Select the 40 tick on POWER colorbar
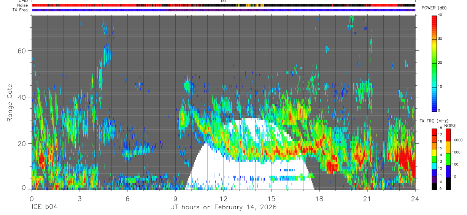467x215 pixels. 440,15
